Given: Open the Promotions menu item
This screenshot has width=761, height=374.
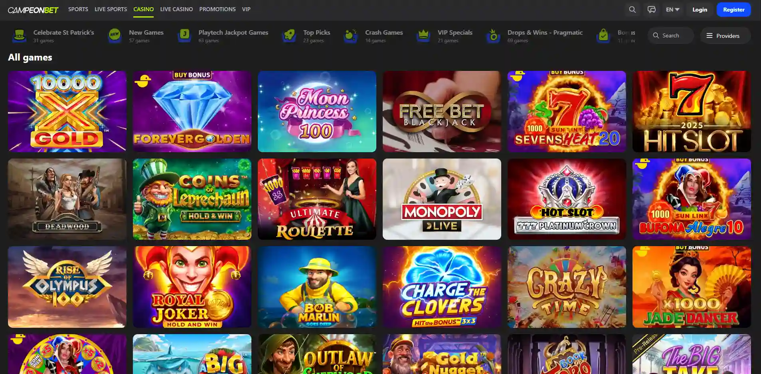Looking at the screenshot, I should point(217,9).
